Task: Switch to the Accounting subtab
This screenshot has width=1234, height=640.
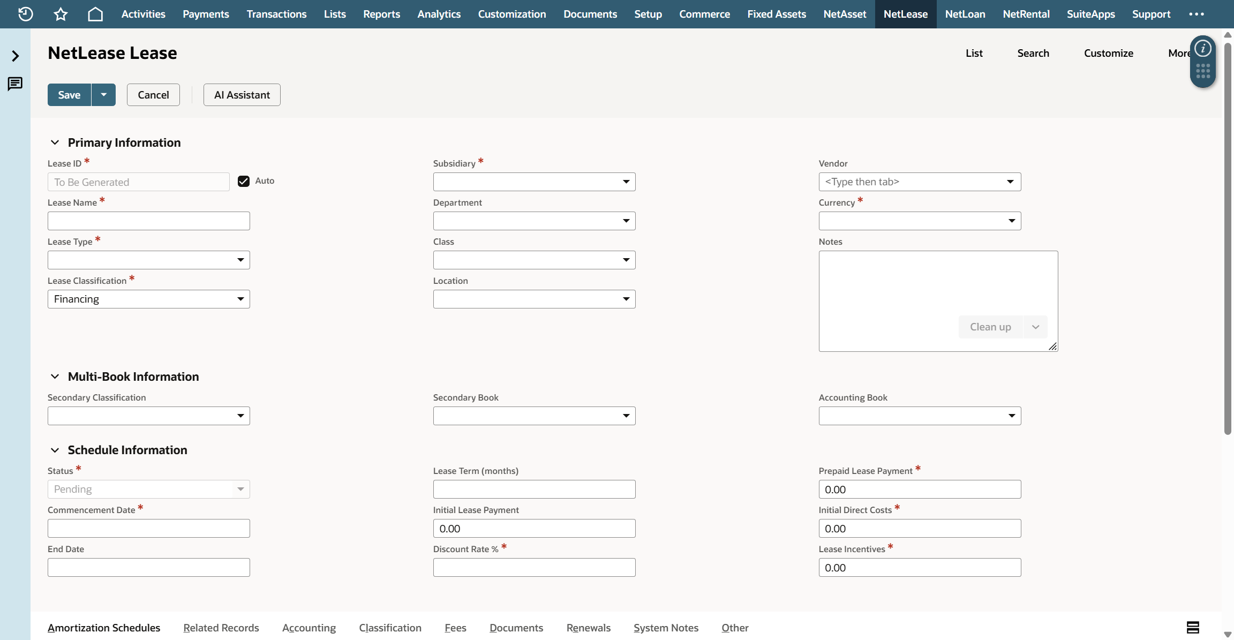Action: click(x=309, y=628)
